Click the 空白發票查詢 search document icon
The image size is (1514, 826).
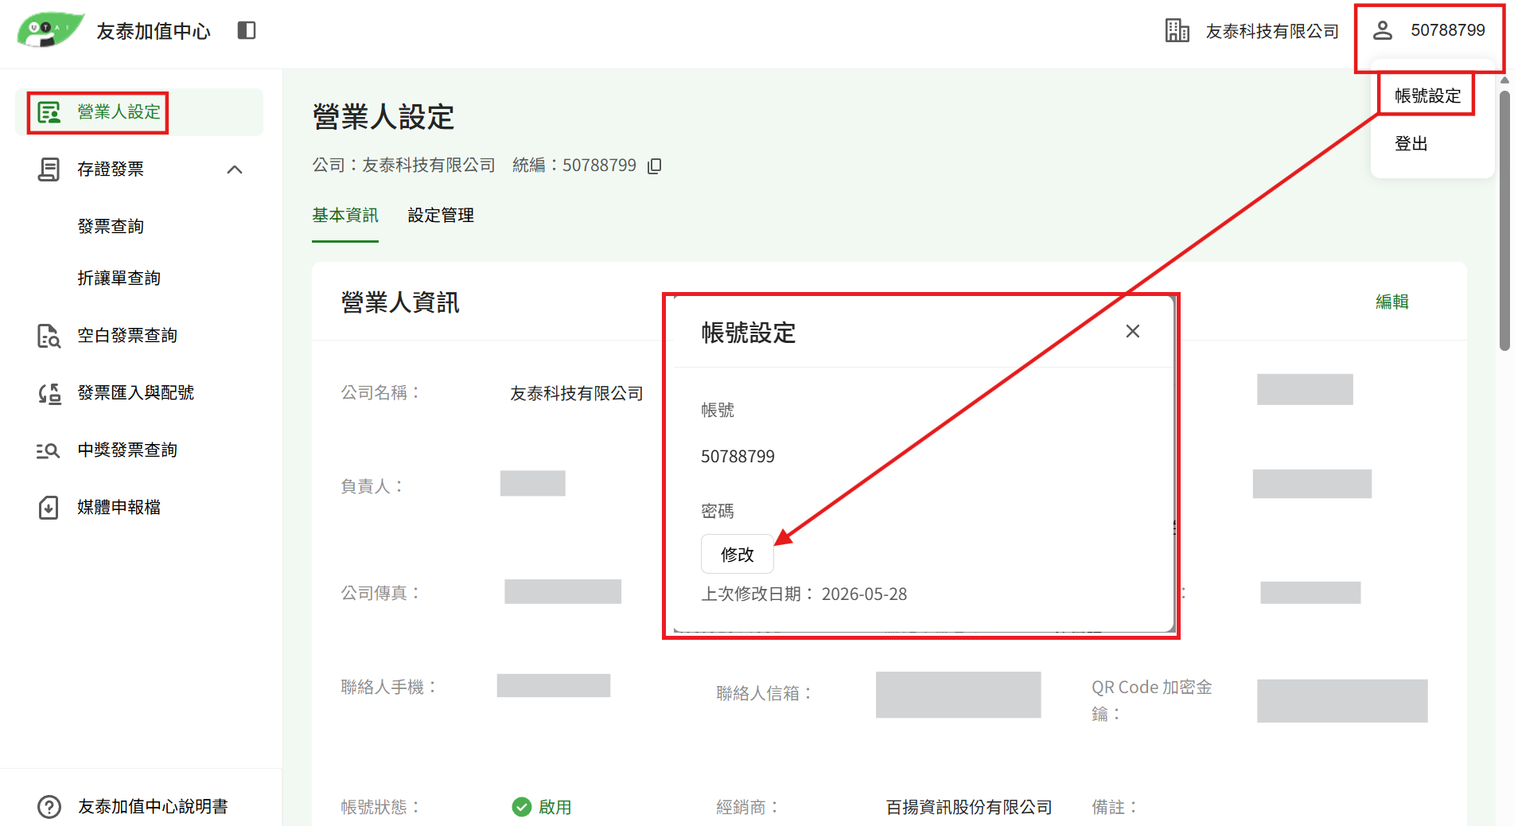click(49, 336)
